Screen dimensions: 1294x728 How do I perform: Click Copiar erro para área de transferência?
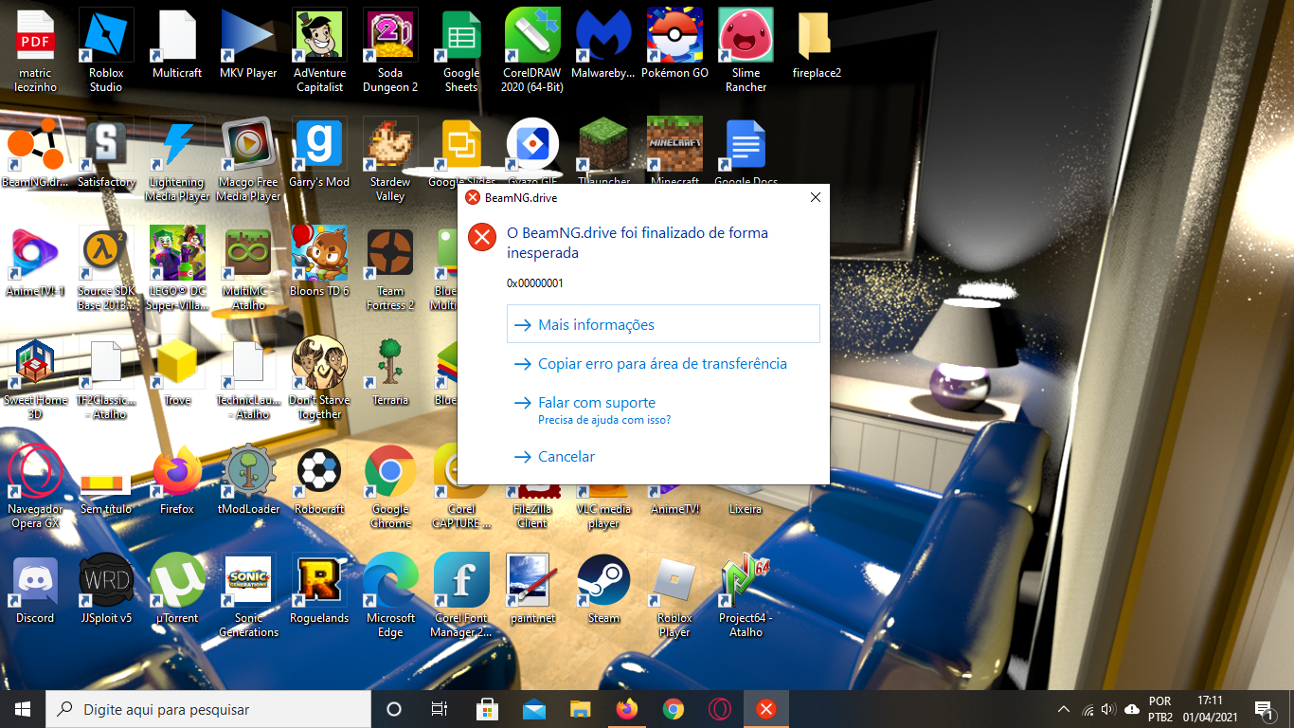(663, 364)
